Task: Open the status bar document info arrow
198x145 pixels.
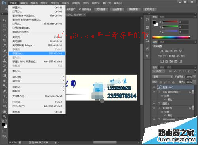Action: 56,143
